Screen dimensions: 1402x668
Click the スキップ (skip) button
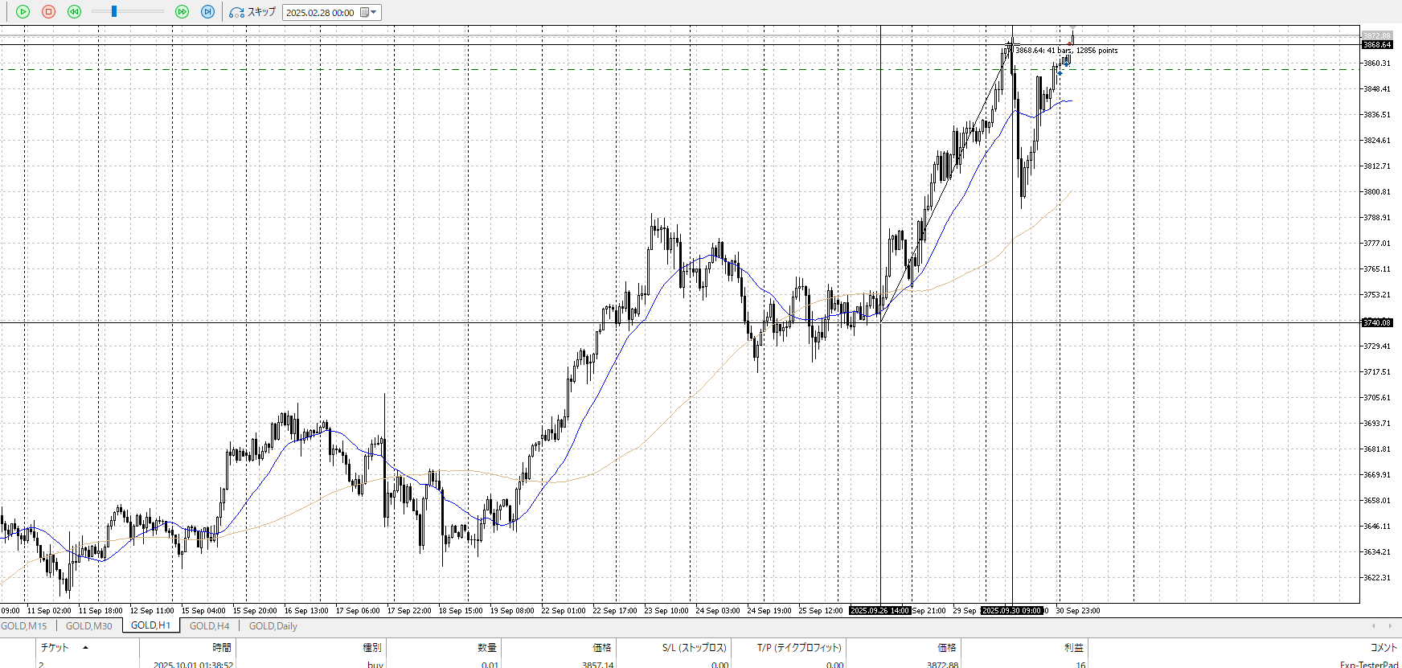click(252, 12)
